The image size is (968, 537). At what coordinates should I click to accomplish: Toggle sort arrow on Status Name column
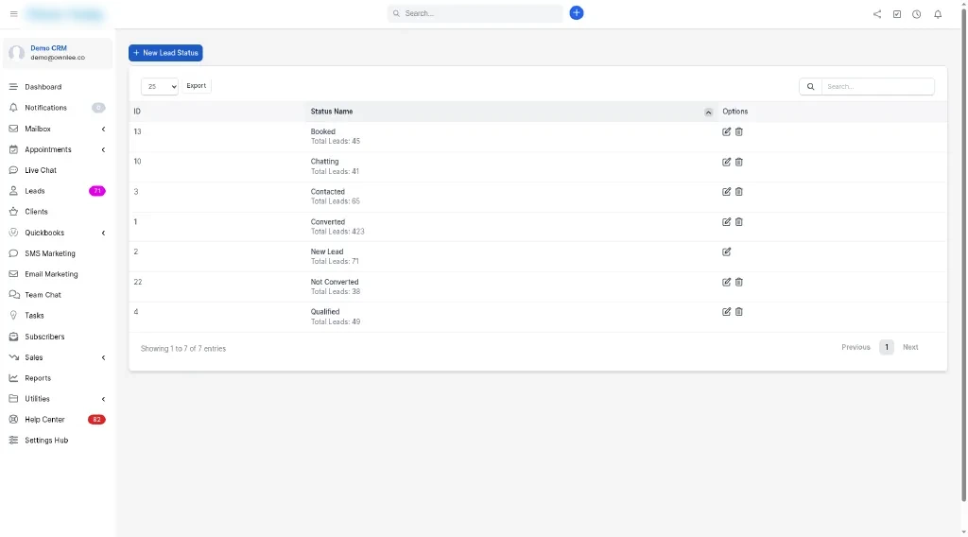pyautogui.click(x=708, y=113)
